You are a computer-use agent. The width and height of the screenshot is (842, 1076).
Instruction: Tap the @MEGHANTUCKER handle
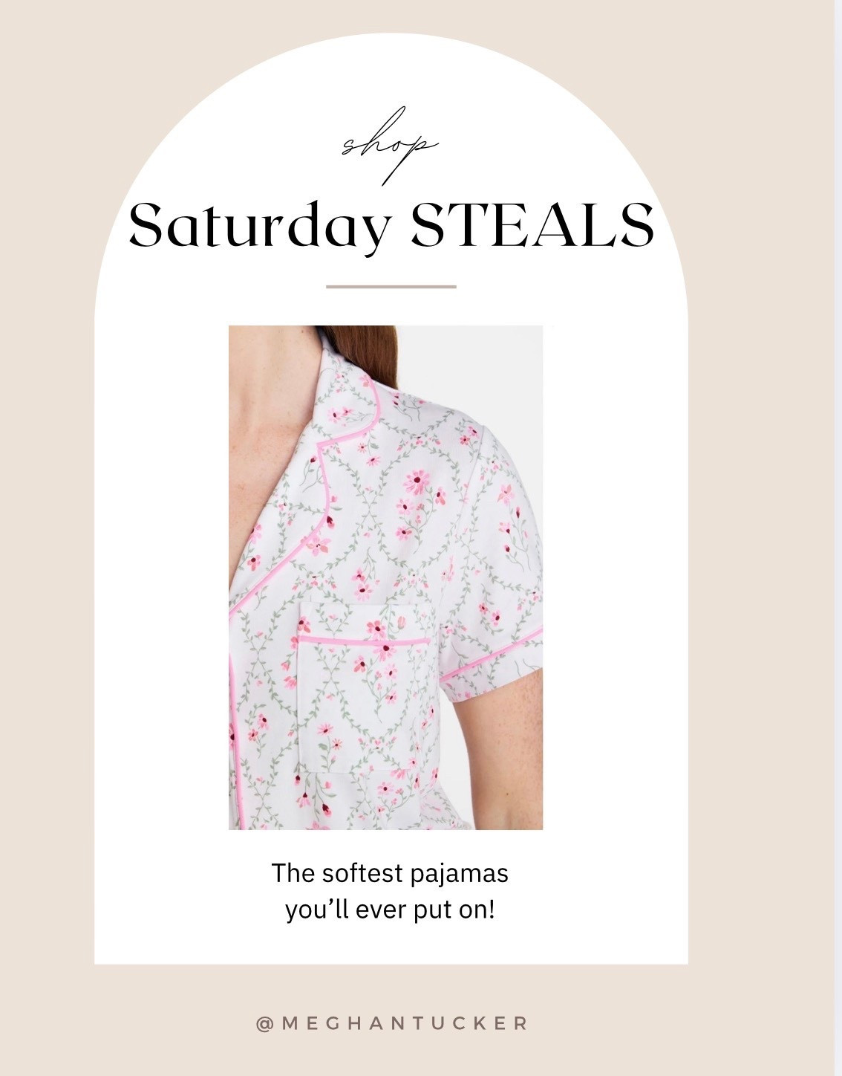pos(391,1023)
